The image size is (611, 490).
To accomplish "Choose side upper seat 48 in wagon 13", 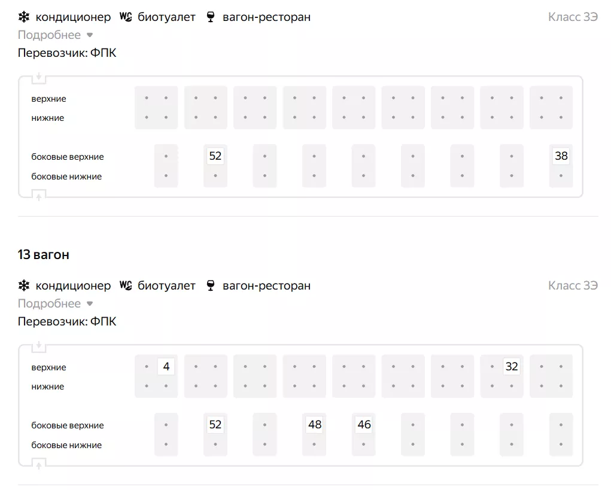I will point(315,425).
